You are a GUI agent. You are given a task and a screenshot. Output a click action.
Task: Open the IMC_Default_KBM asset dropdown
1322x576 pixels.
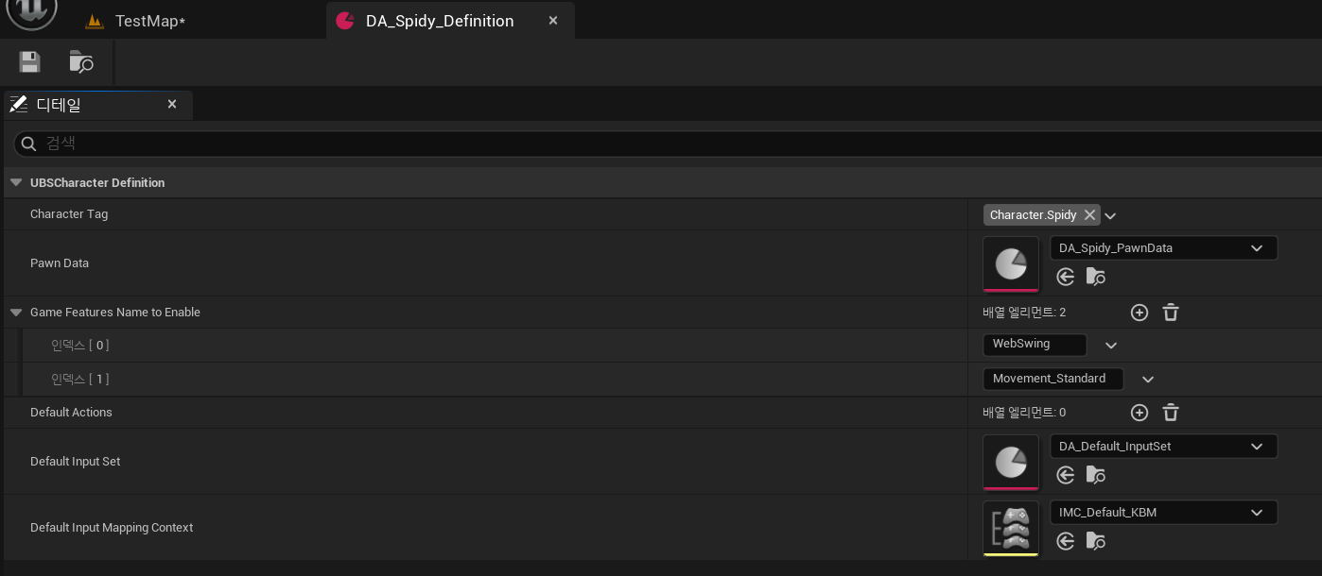[x=1163, y=513]
